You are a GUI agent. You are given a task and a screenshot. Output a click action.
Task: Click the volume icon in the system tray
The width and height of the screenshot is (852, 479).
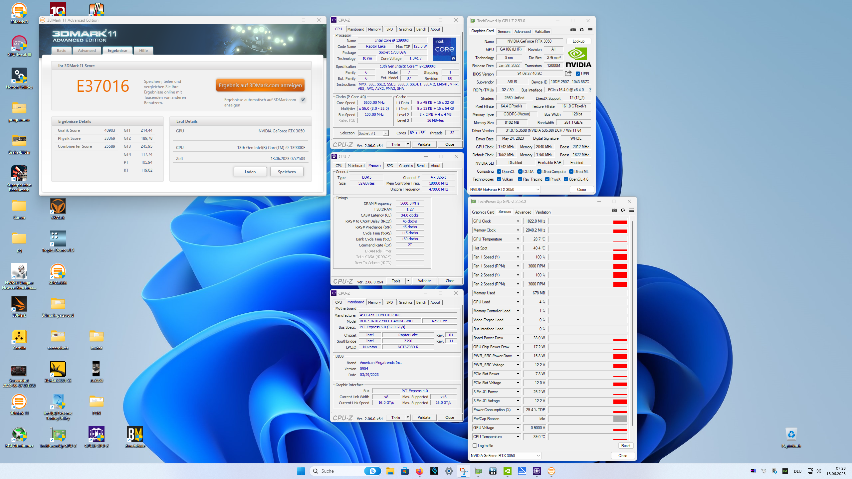pos(818,471)
